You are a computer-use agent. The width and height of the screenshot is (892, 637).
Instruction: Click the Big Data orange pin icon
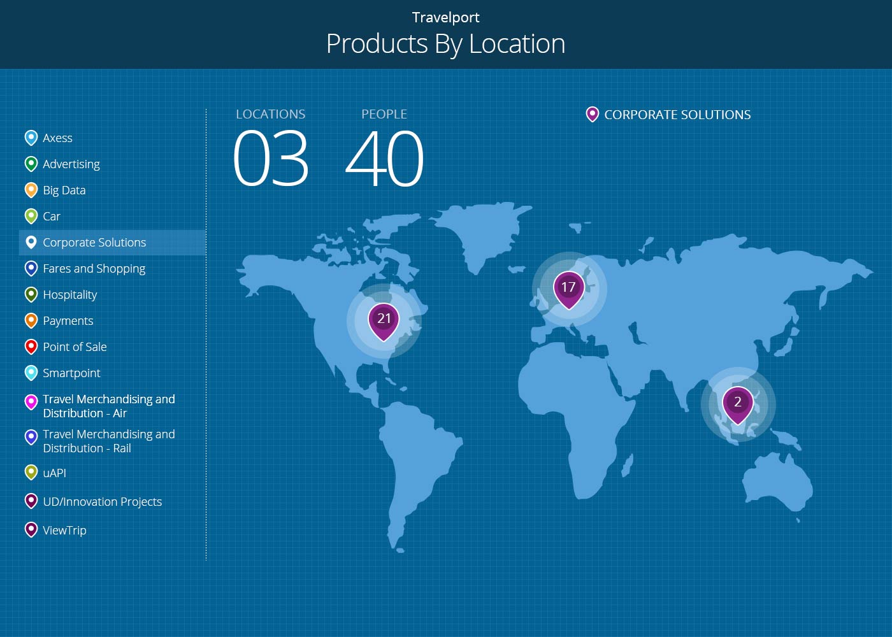click(31, 190)
